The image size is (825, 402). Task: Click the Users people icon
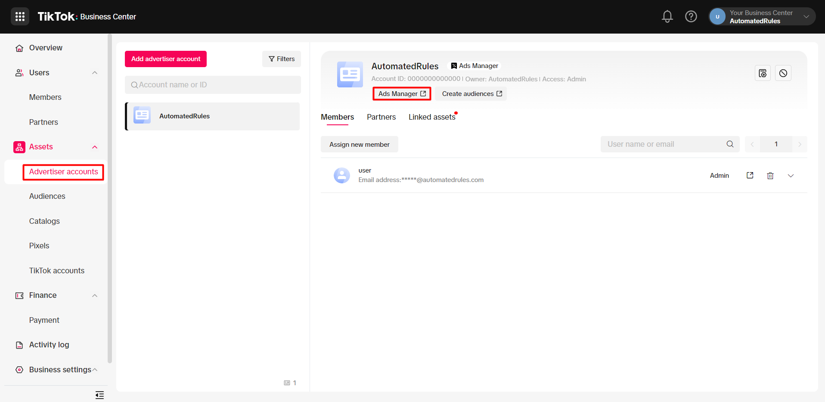tap(19, 73)
